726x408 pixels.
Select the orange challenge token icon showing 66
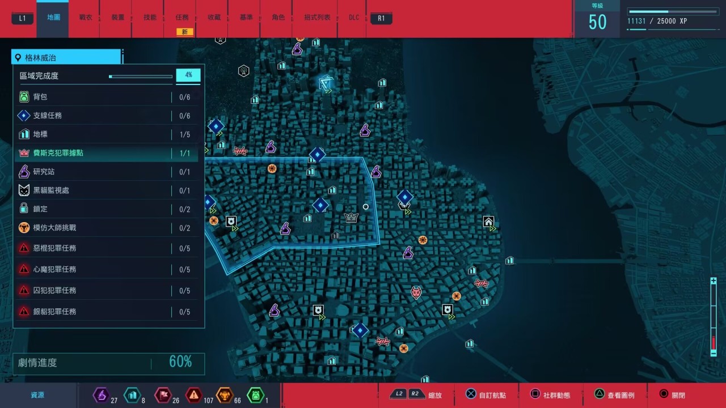click(x=225, y=394)
